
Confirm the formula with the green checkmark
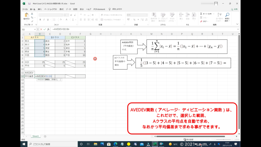pos(45,29)
